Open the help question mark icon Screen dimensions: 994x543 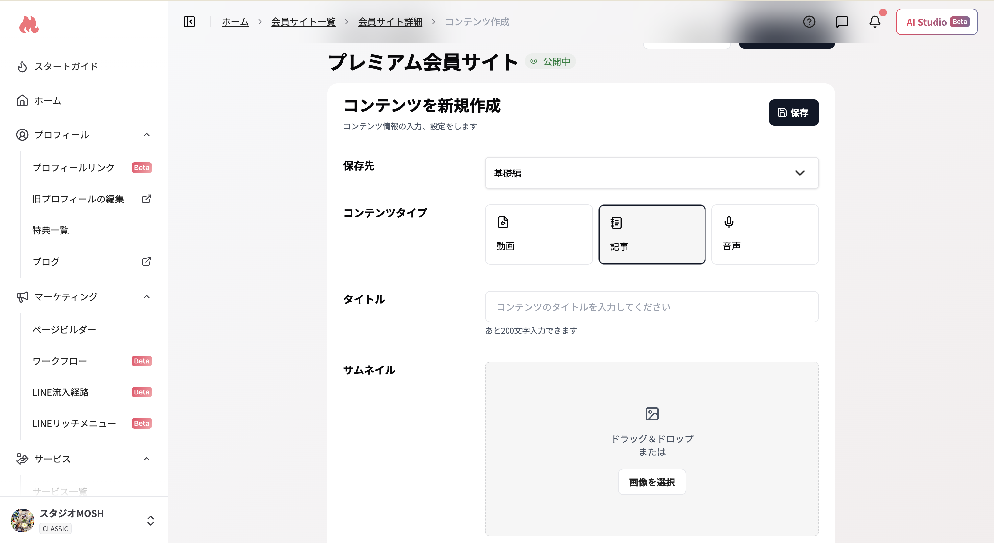(809, 22)
